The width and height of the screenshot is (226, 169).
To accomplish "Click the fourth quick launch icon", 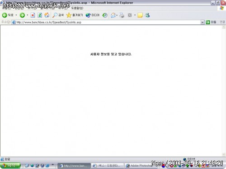I will tap(42, 166).
